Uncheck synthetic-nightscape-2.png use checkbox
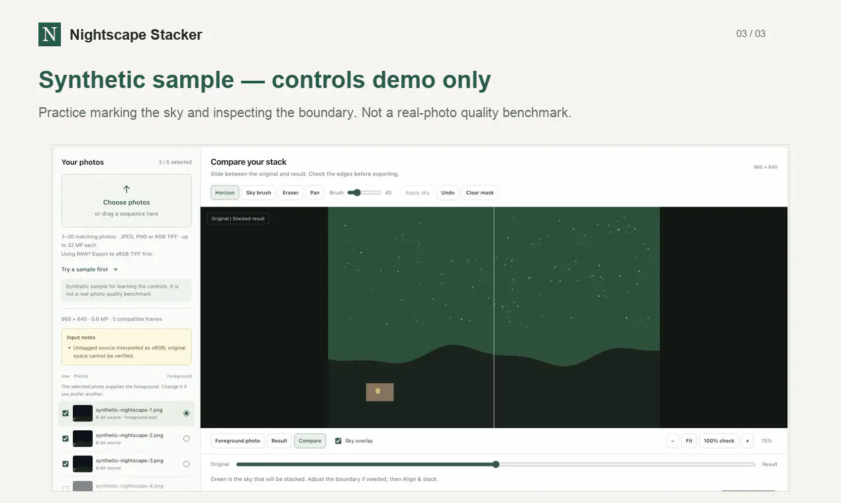 point(65,439)
